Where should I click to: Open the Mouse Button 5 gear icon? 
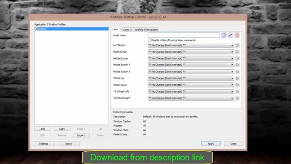pos(237,72)
